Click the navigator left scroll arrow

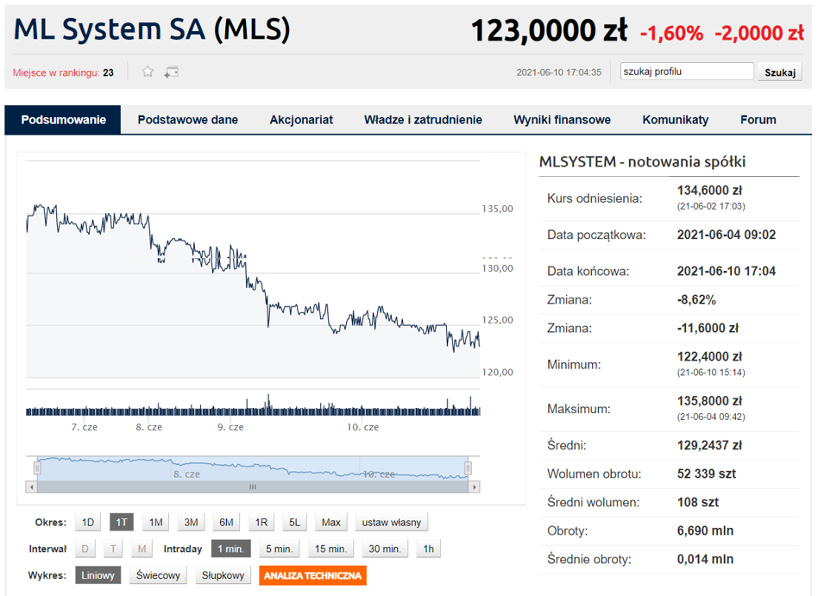32,487
